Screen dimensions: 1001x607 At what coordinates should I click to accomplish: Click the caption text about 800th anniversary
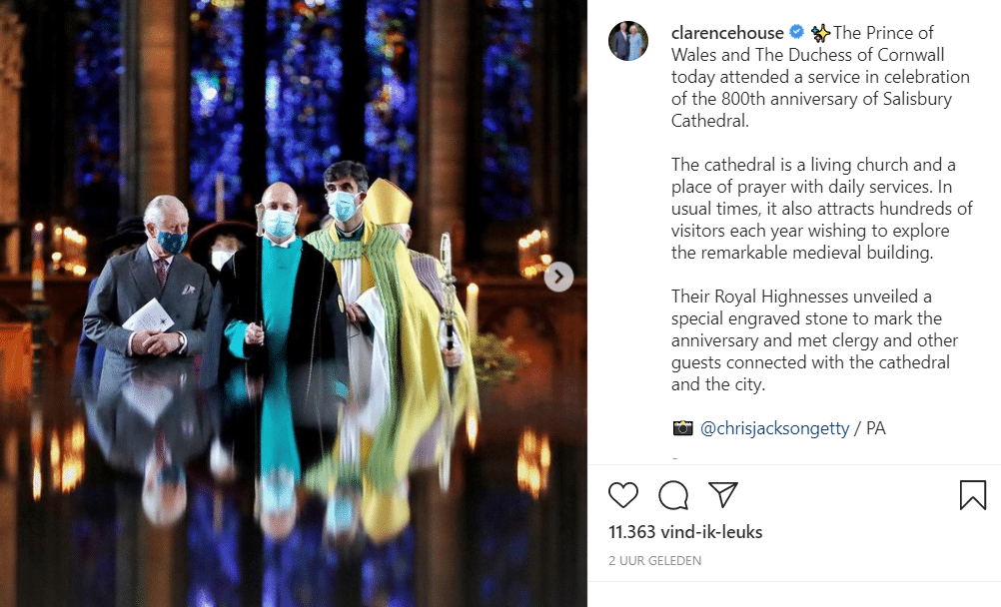[x=820, y=77]
